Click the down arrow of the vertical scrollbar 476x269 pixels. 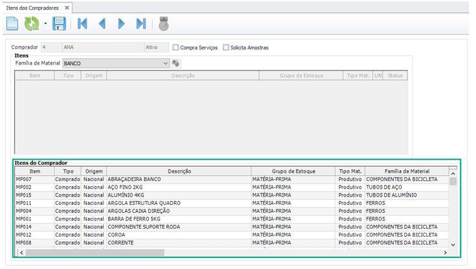(x=453, y=244)
